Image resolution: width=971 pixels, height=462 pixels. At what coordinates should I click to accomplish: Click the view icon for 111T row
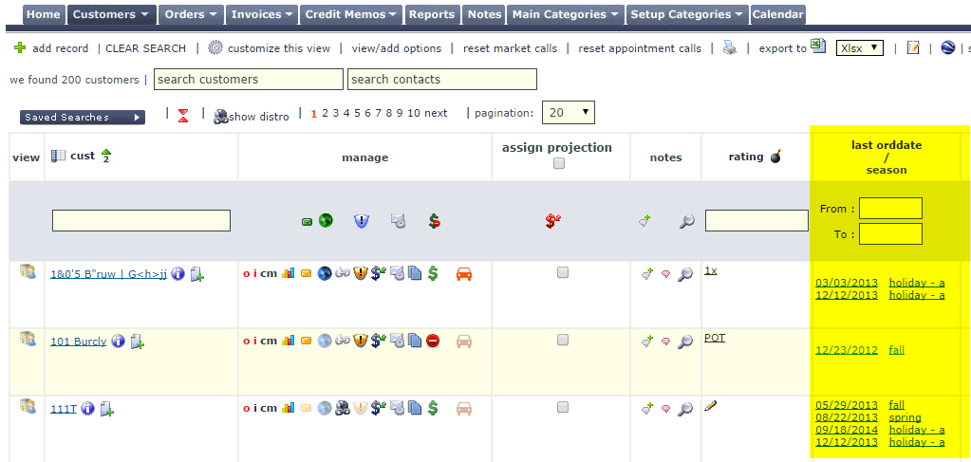tap(28, 406)
